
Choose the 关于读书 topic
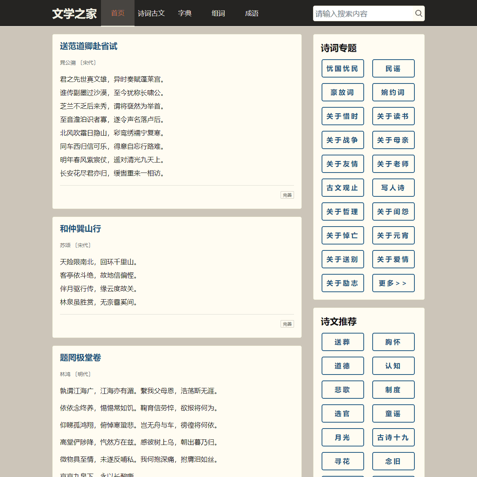point(394,116)
